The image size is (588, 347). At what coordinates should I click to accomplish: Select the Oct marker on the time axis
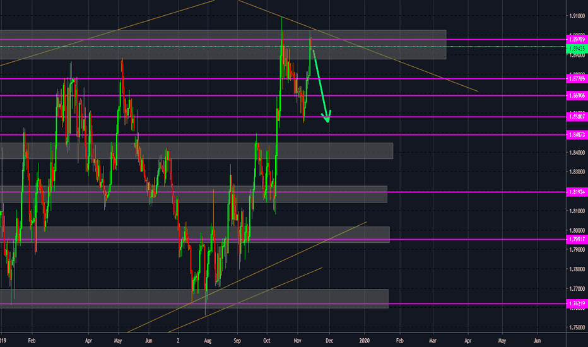[x=266, y=339]
